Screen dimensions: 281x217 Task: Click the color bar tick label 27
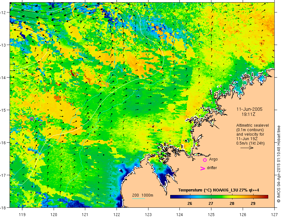coord(211,204)
